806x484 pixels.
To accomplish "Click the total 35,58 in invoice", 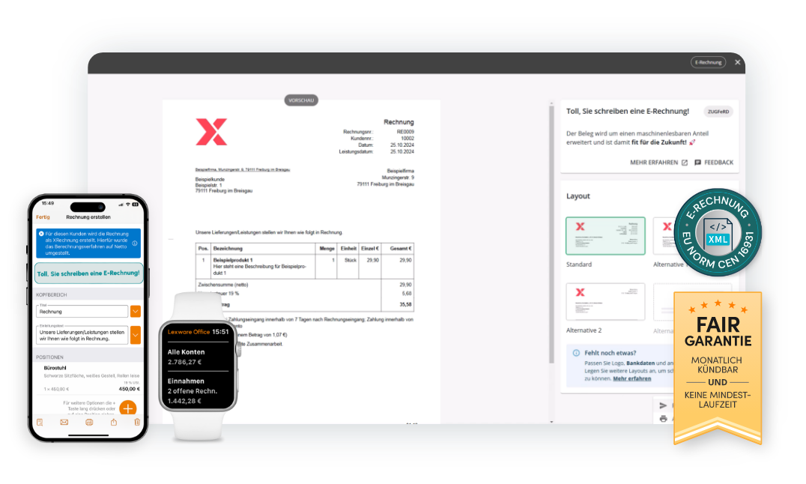I will [405, 304].
